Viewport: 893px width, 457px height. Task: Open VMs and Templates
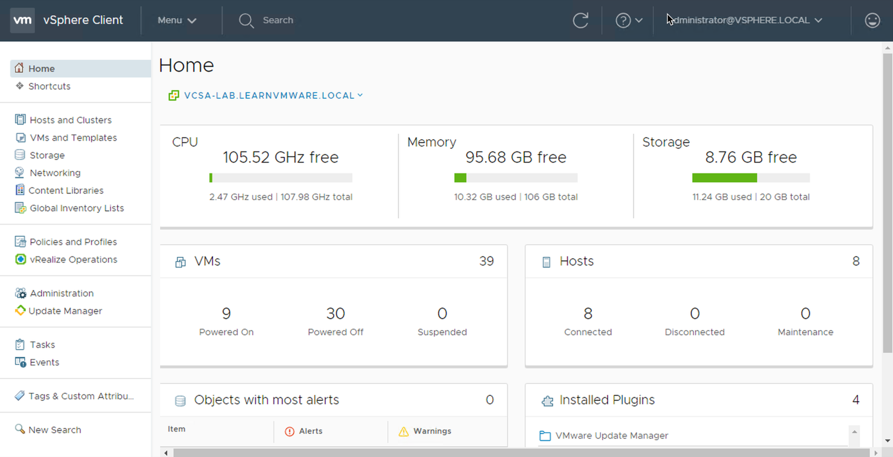click(x=73, y=137)
